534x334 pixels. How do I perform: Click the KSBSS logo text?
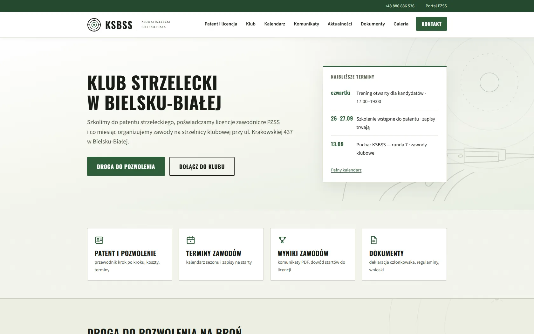(x=119, y=25)
